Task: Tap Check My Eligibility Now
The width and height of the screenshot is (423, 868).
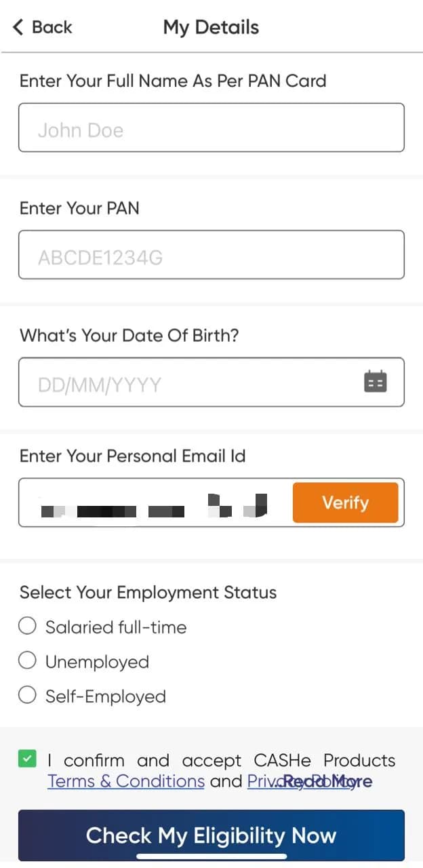Action: [211, 835]
